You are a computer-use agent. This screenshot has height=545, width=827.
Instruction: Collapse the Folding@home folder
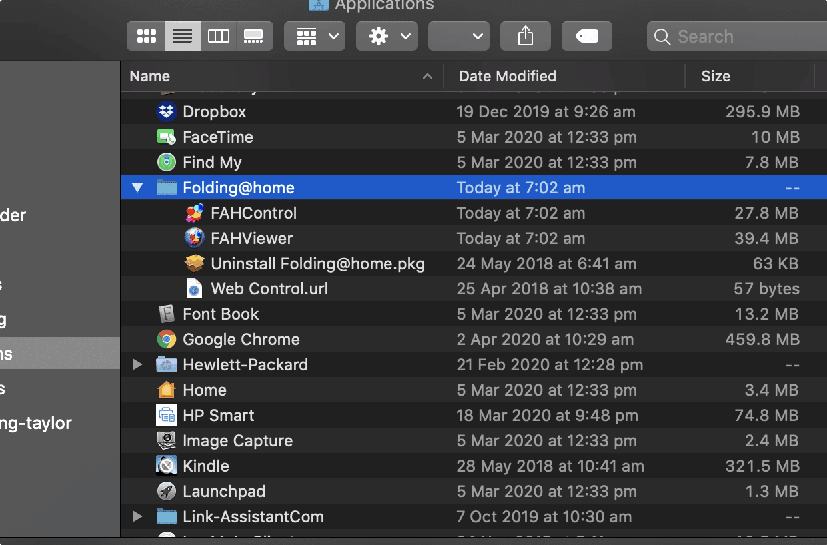137,187
